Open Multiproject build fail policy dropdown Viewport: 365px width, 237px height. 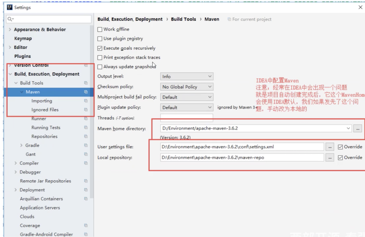click(187, 97)
